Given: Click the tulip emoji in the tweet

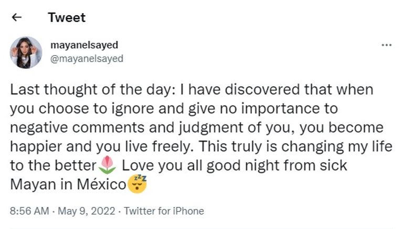Looking at the screenshot, I should [x=108, y=165].
